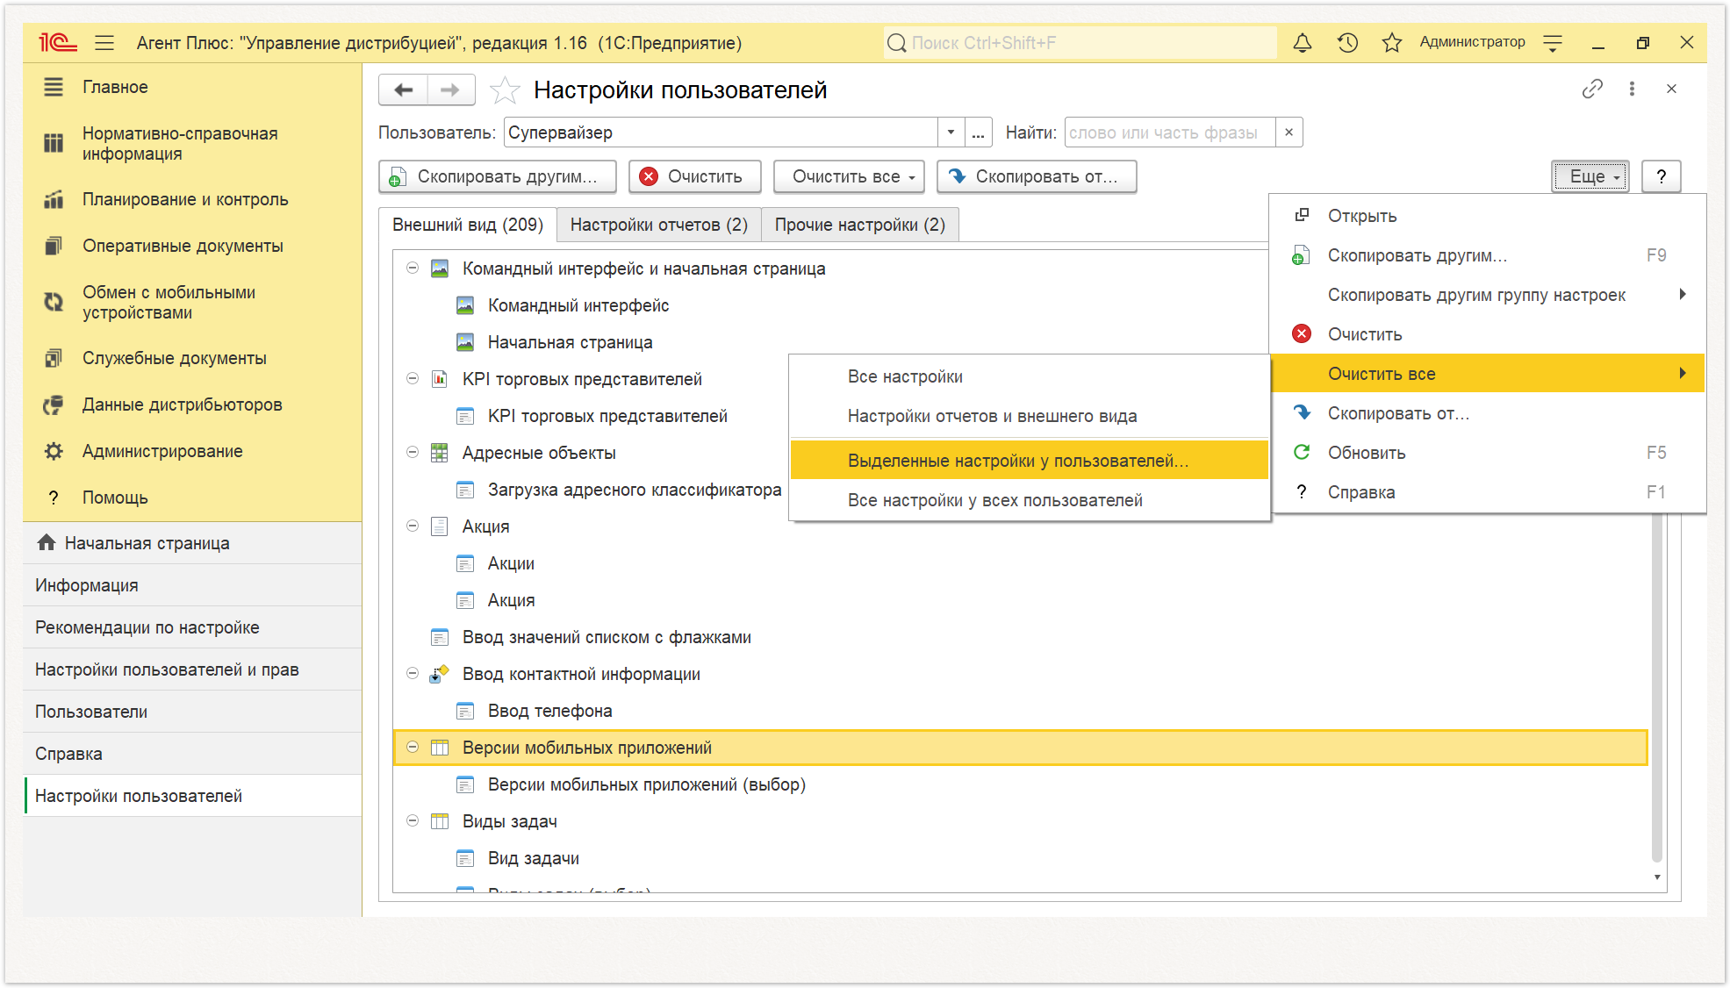The width and height of the screenshot is (1730, 988).
Task: Open Пользователи panel item
Action: (x=193, y=712)
